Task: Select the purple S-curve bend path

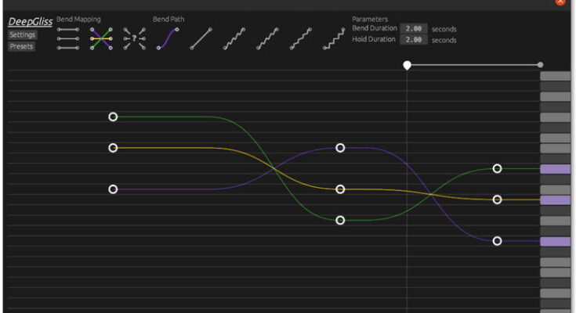Action: (x=168, y=38)
